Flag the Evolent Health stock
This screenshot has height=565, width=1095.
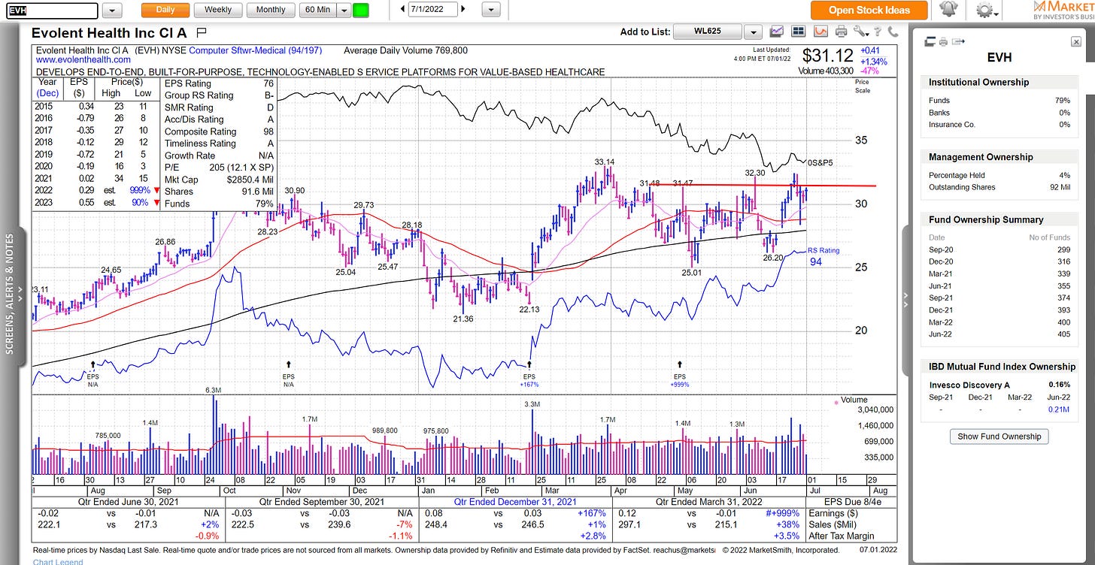tap(201, 32)
